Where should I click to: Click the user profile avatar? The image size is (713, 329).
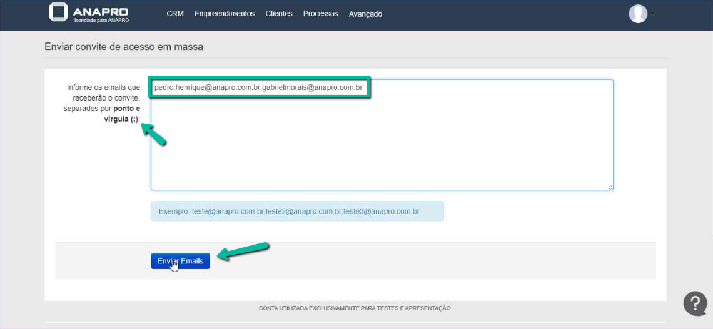pos(637,14)
